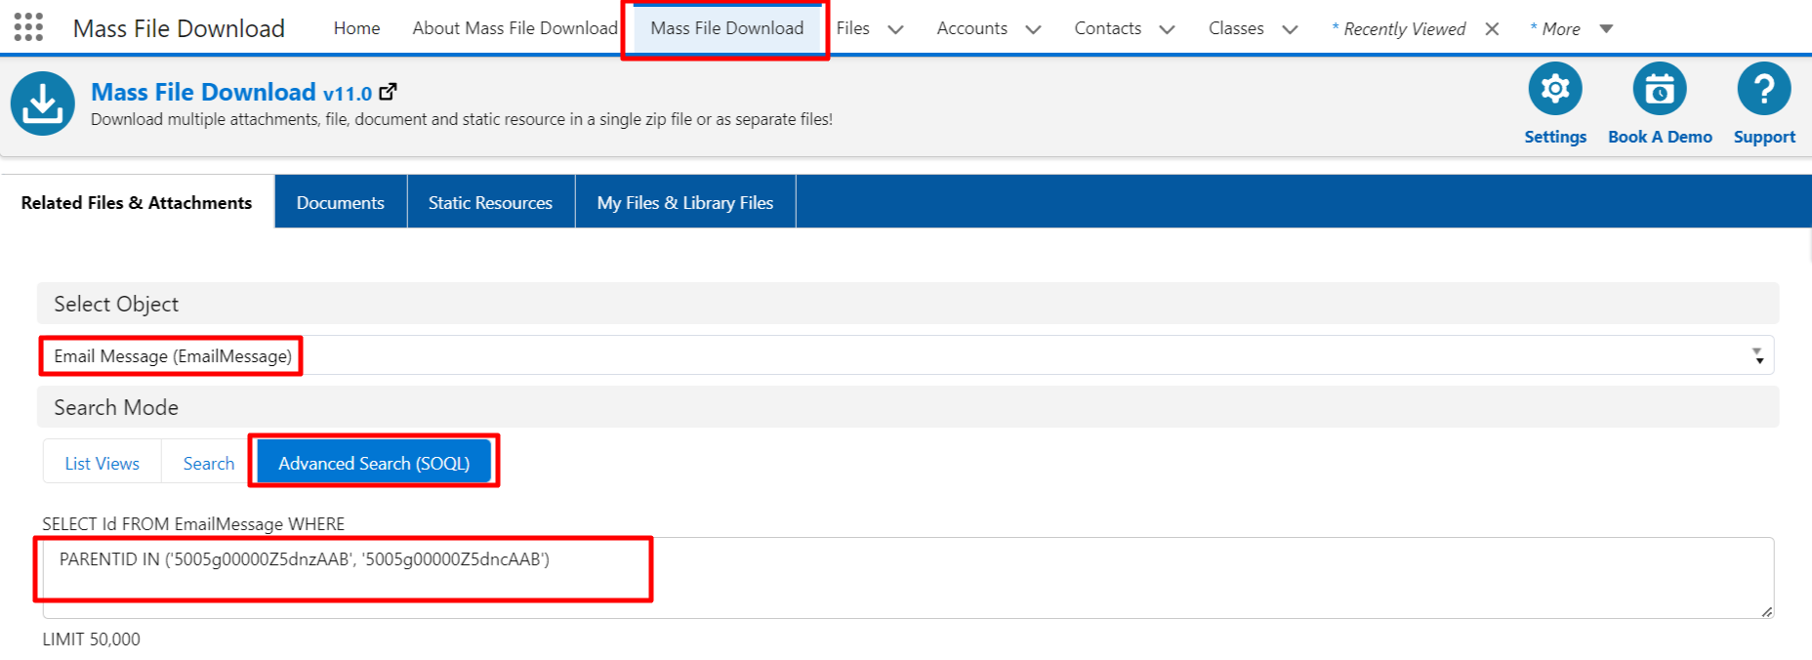The width and height of the screenshot is (1812, 660).
Task: Click the Select Object section header
Action: 908,304
